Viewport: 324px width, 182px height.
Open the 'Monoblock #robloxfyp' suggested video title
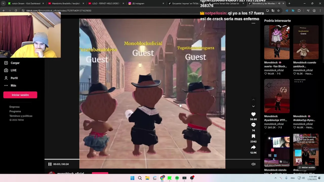[304, 118]
